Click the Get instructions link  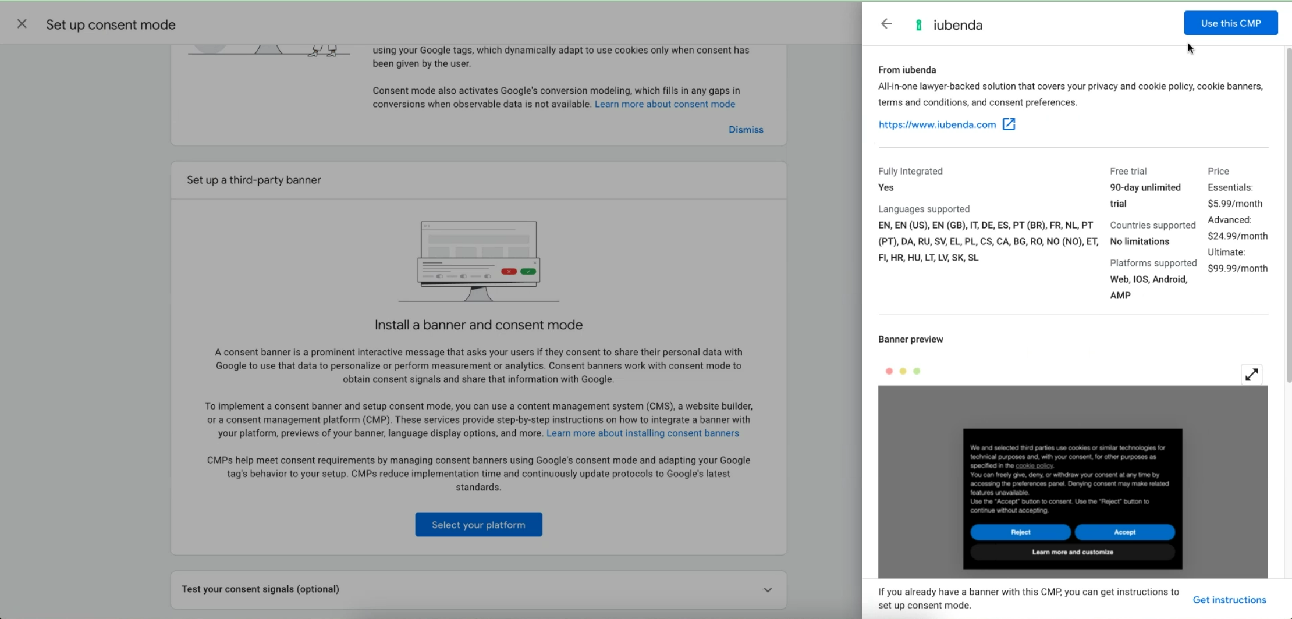pos(1229,599)
